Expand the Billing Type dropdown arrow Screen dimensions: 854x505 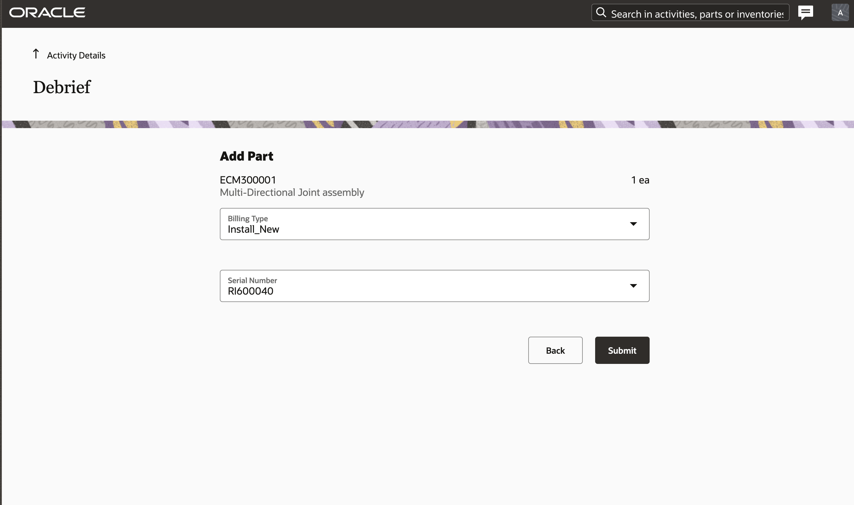point(633,224)
